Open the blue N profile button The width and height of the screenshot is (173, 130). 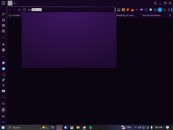pyautogui.click(x=160, y=10)
